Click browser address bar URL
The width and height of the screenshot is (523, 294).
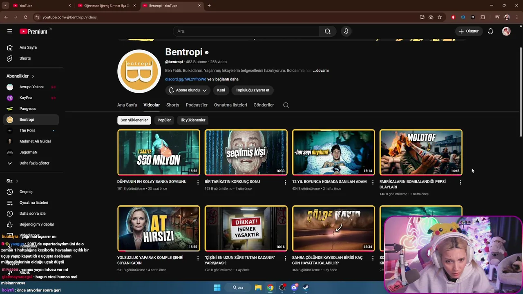tap(69, 17)
